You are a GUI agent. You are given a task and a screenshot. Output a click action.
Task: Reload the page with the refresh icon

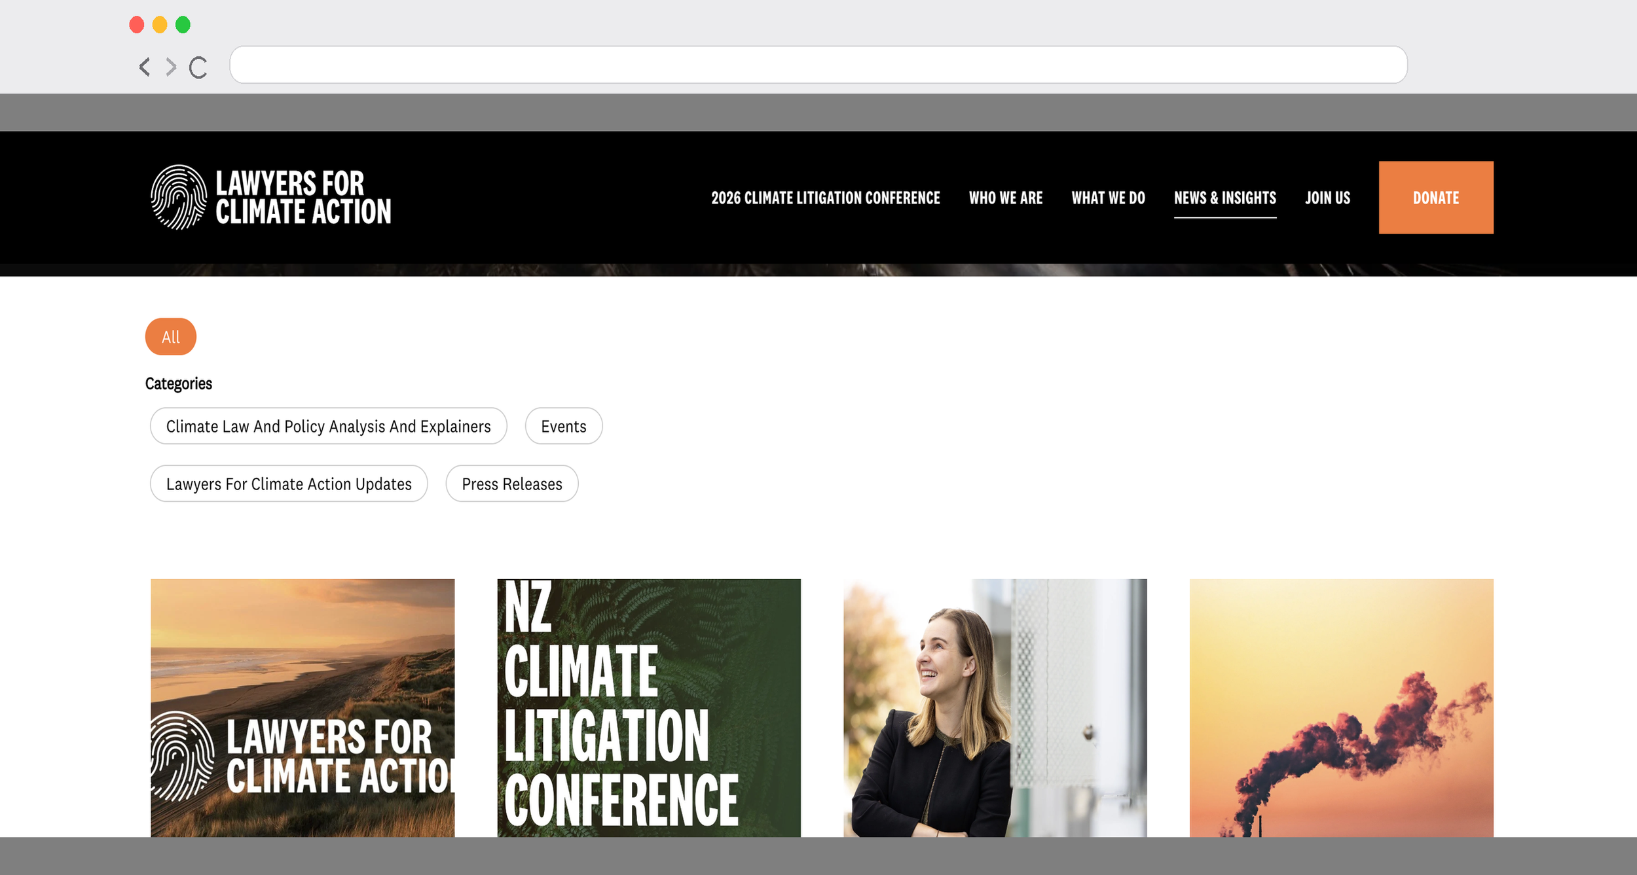(198, 67)
